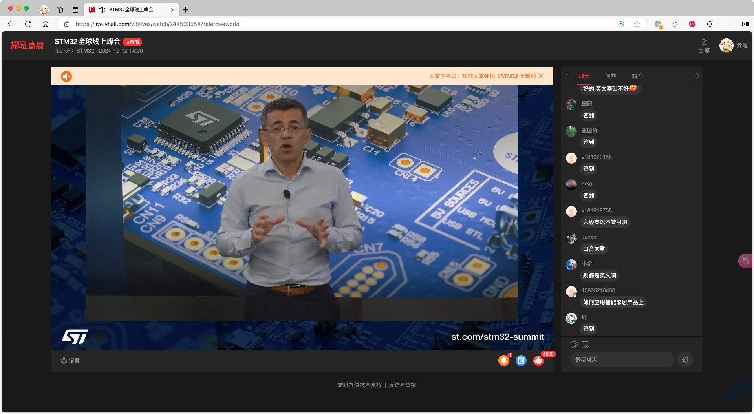Click 小金's avatar in chat

point(571,265)
